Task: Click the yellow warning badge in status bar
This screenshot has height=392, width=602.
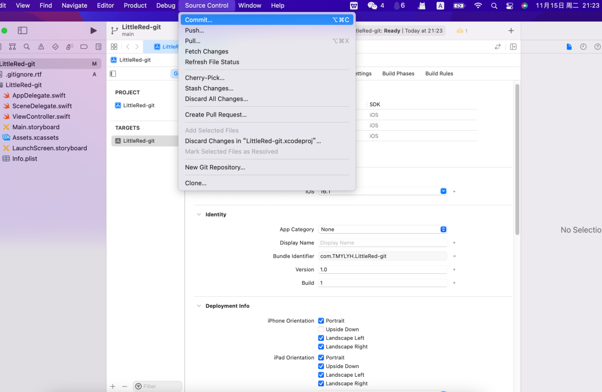Action: [462, 30]
